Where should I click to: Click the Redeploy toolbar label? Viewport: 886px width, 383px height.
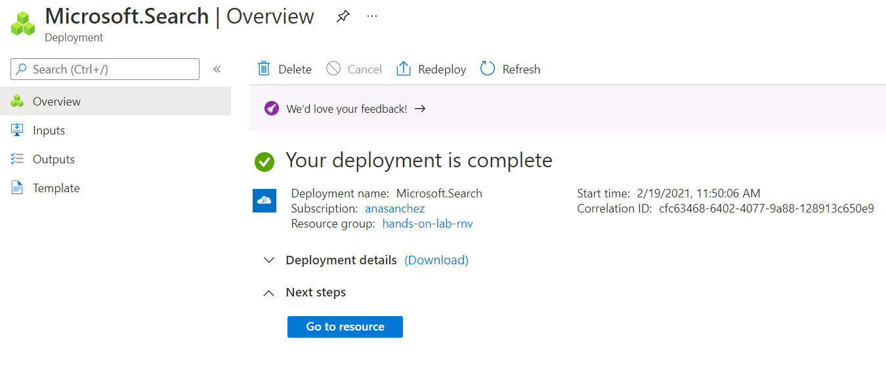click(x=442, y=70)
